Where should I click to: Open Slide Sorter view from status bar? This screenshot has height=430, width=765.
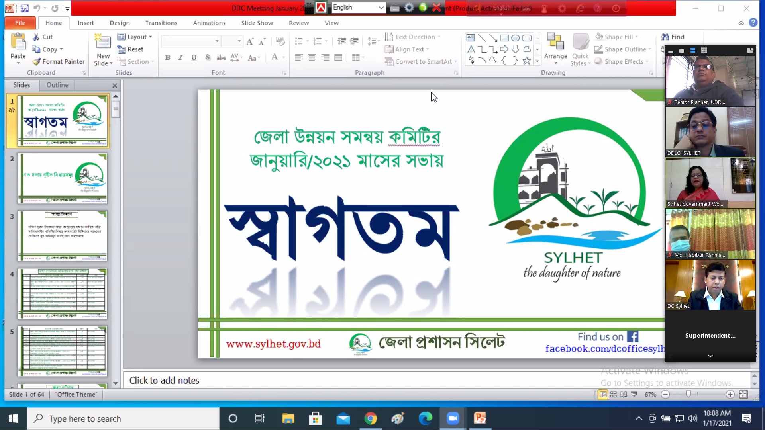pos(614,395)
